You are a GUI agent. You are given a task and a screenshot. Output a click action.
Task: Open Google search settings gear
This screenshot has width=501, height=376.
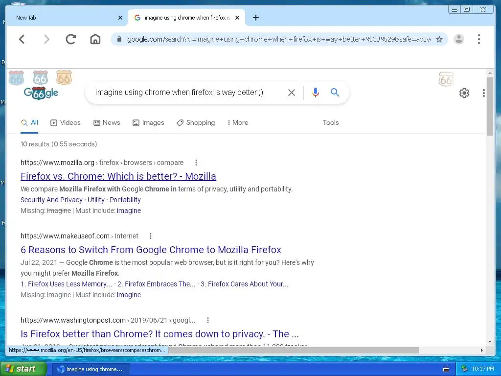point(464,93)
